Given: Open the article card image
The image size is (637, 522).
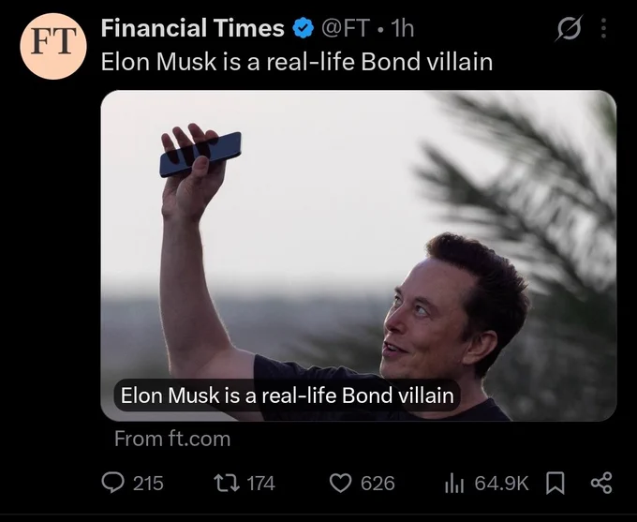Looking at the screenshot, I should (x=359, y=255).
